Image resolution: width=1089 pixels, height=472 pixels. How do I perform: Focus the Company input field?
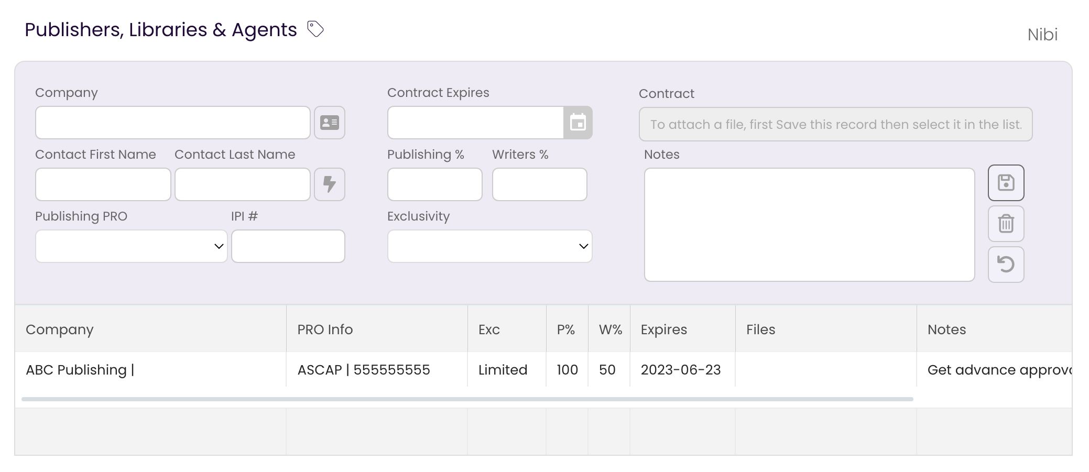pyautogui.click(x=173, y=123)
